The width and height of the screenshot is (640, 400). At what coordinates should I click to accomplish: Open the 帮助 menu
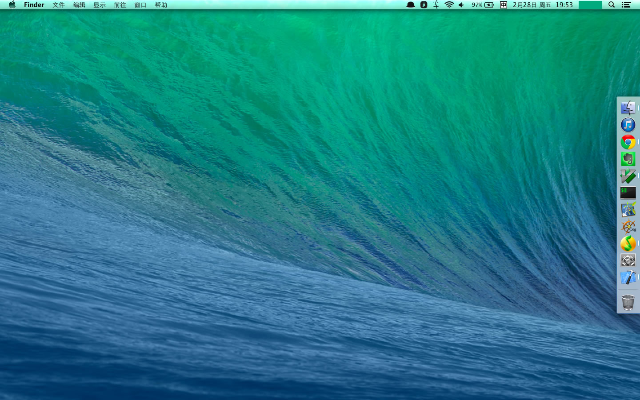click(x=161, y=5)
